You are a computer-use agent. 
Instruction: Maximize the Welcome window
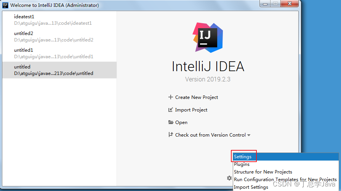pos(275,4)
